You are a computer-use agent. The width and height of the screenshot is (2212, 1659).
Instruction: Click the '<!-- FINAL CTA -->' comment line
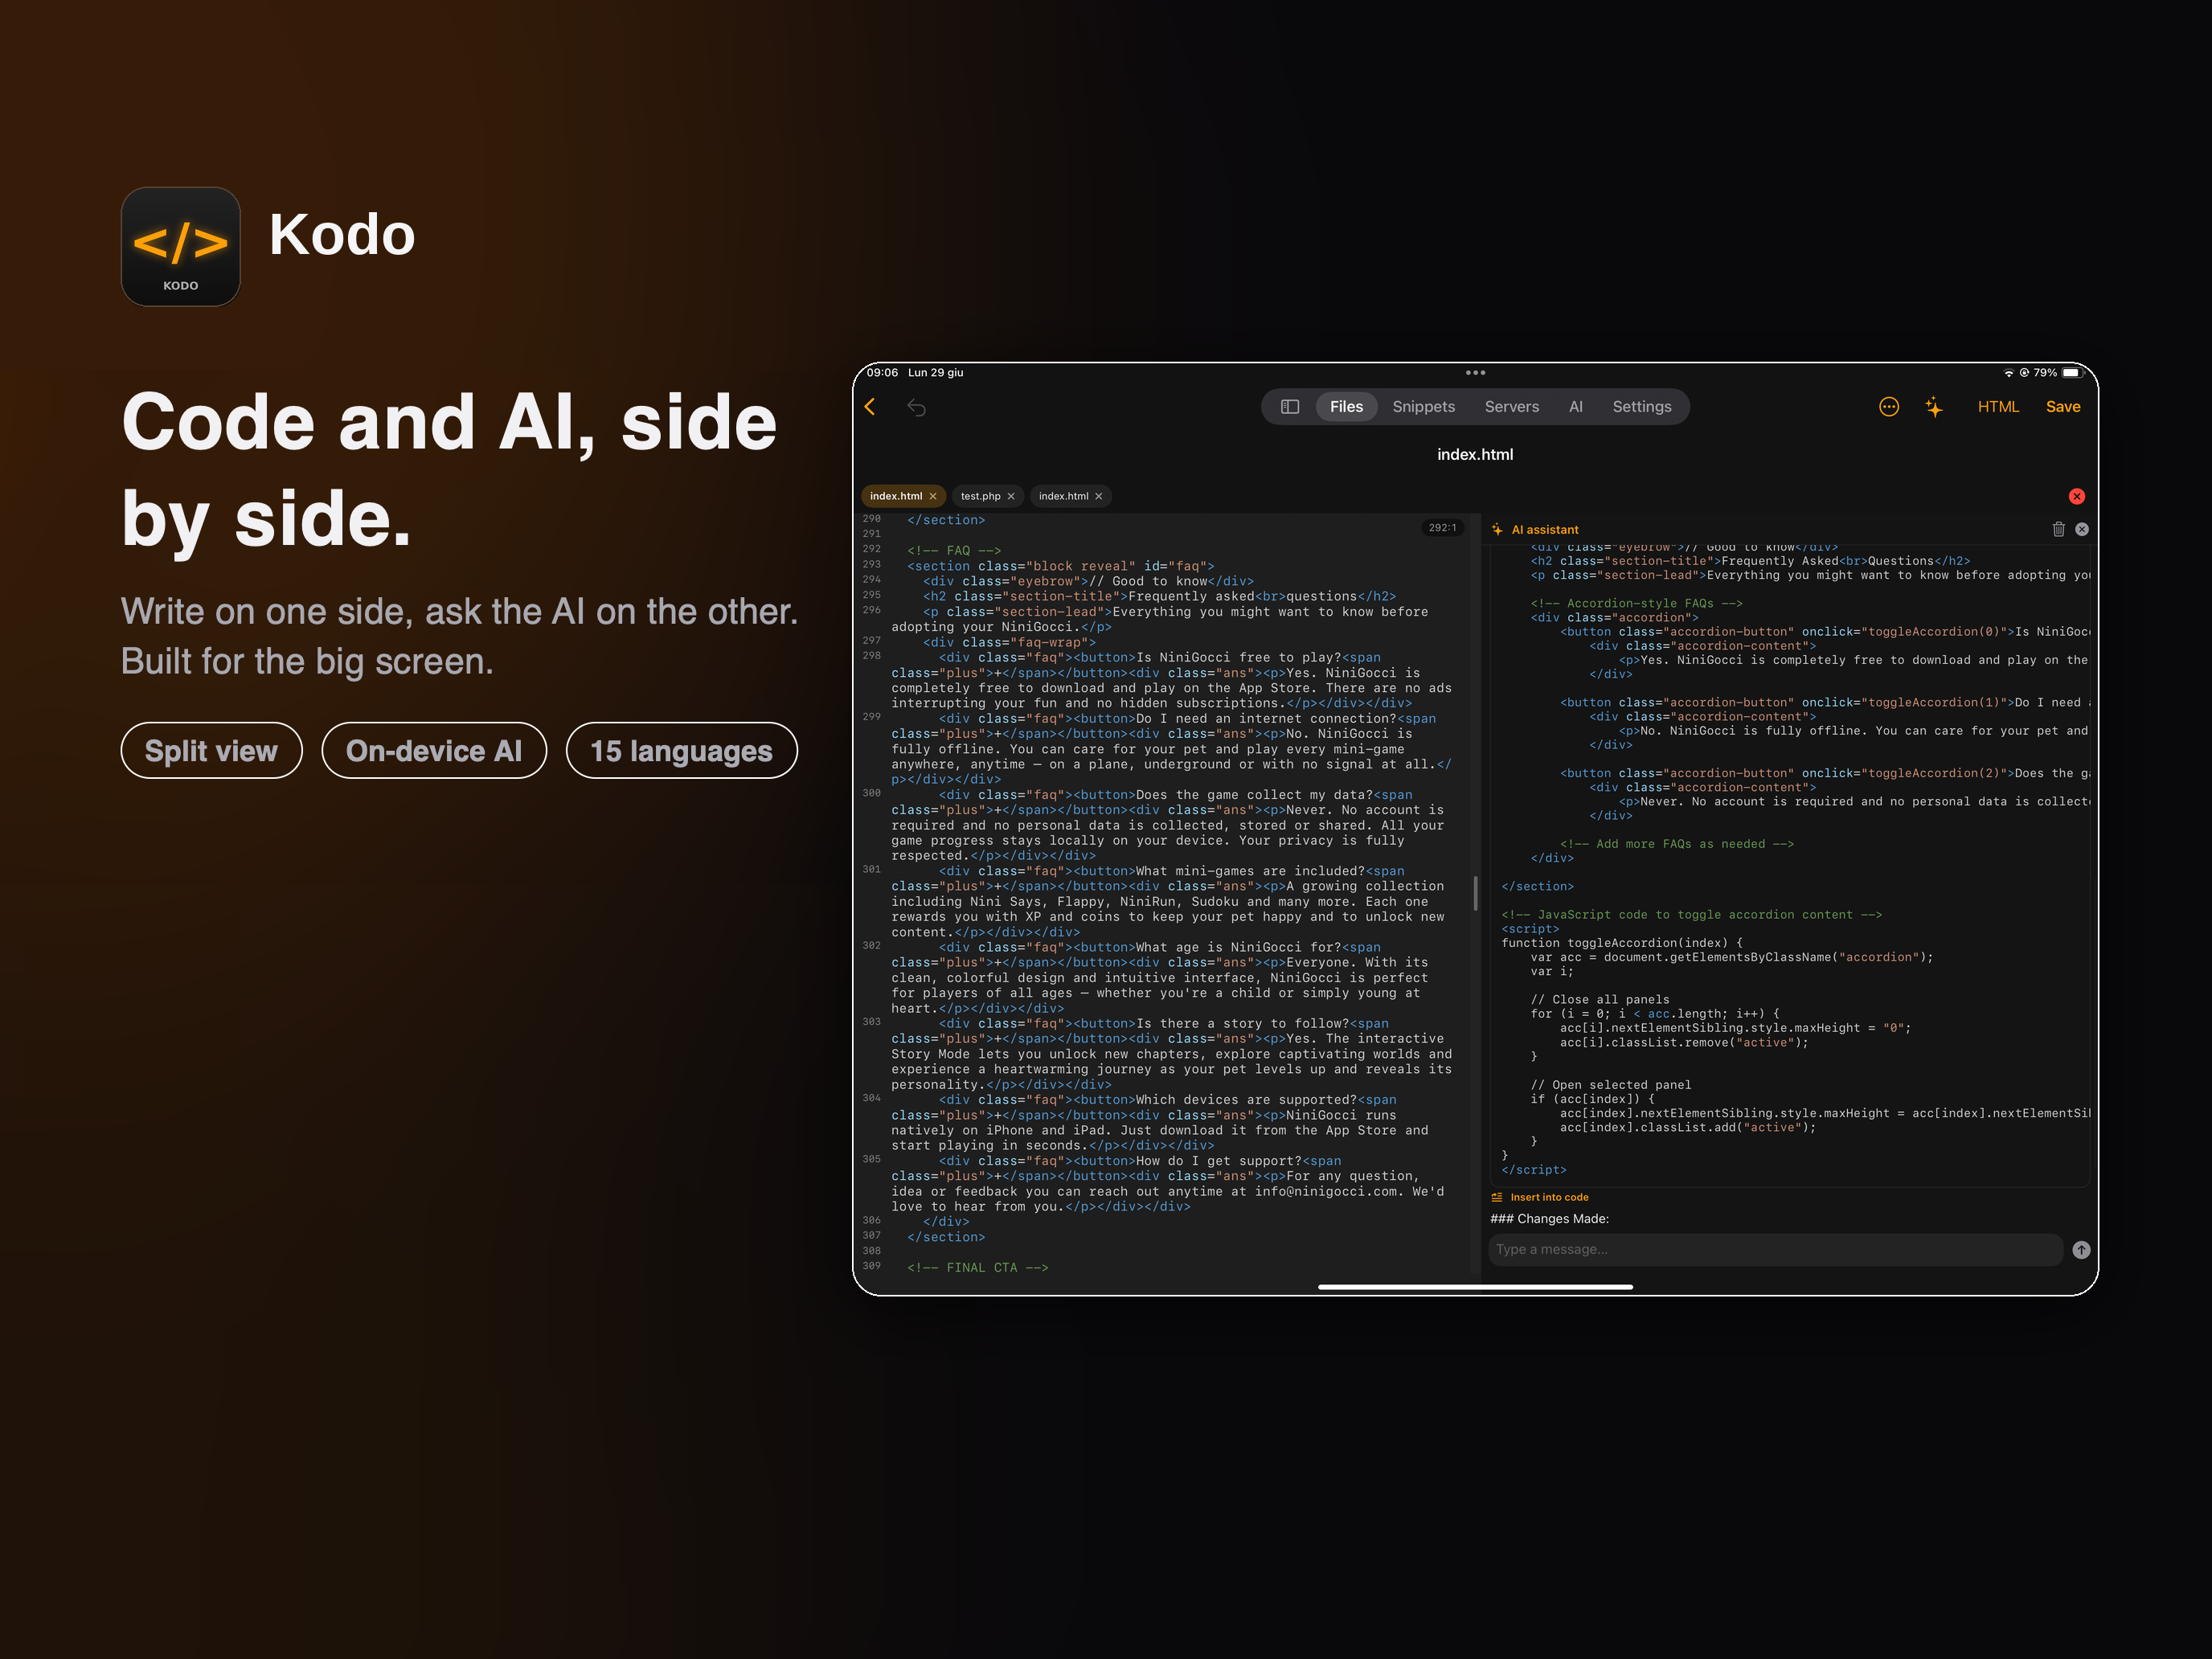point(977,1267)
